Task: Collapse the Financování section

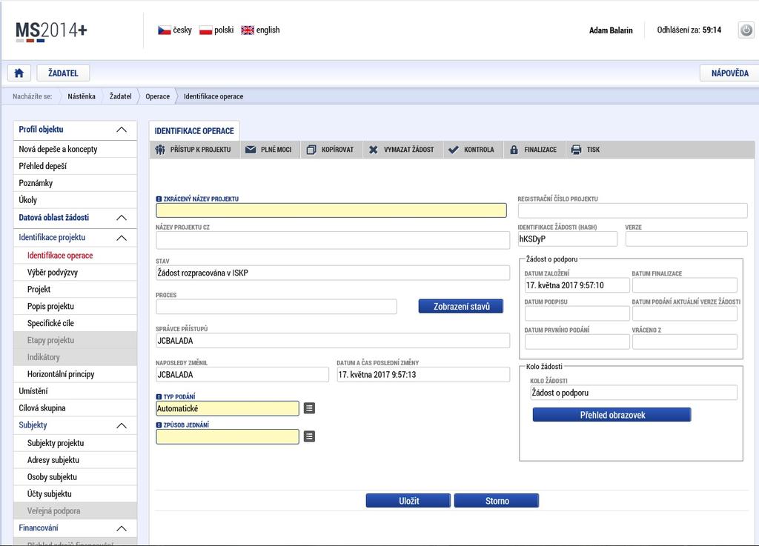Action: click(122, 528)
